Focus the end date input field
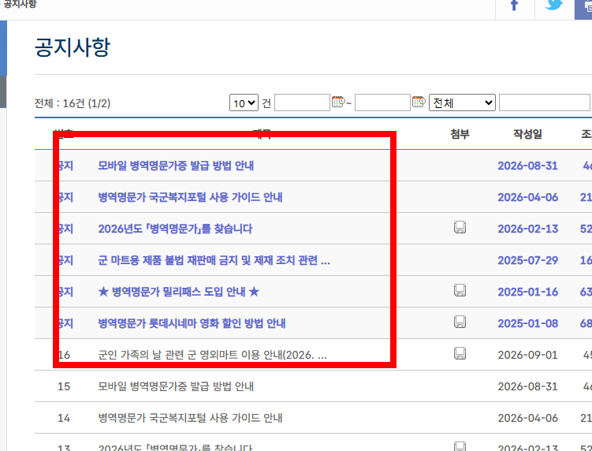The image size is (592, 451). pos(382,102)
